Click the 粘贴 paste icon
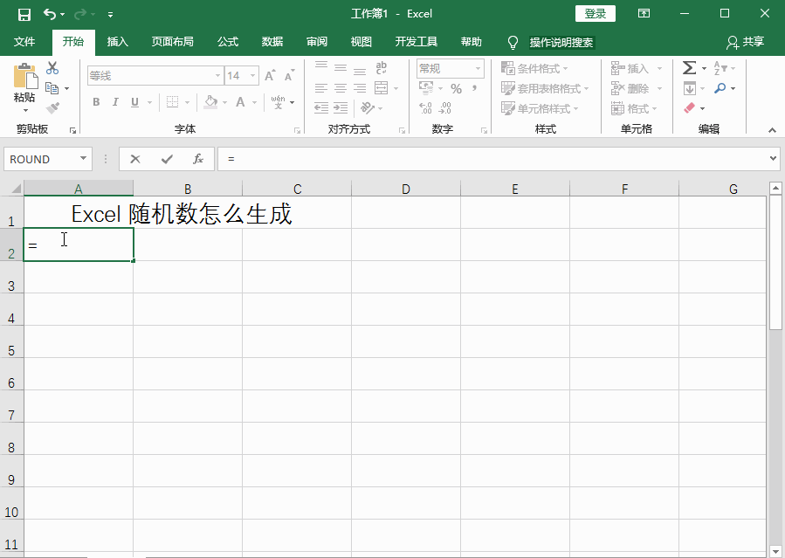 click(x=25, y=76)
